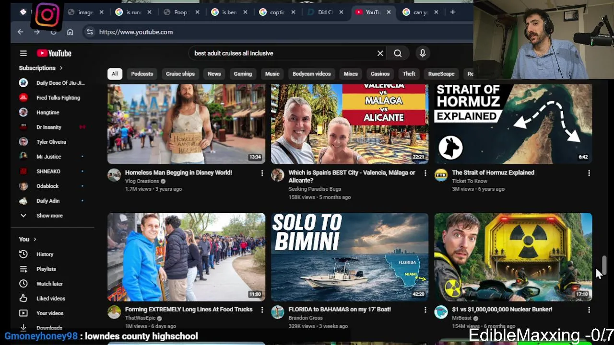Open options for Spain's BEST City video
Viewport: 614px width, 345px height.
point(425,173)
